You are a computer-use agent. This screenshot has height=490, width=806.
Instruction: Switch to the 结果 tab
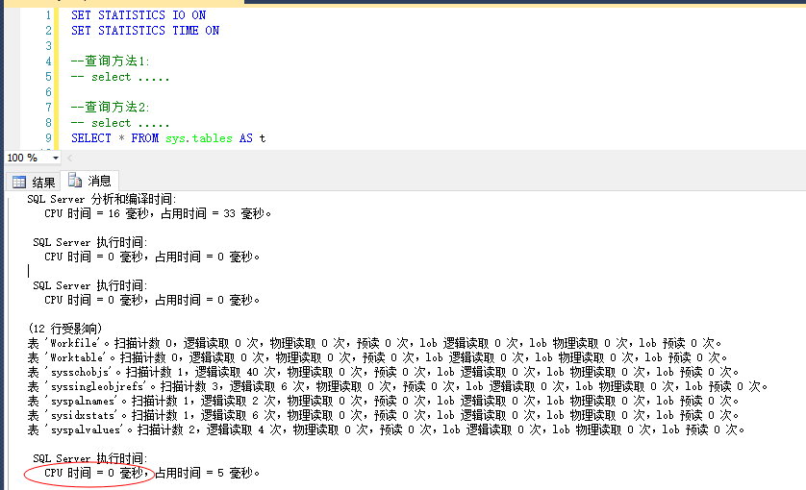34,182
